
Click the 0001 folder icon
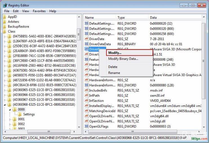[14, 119]
